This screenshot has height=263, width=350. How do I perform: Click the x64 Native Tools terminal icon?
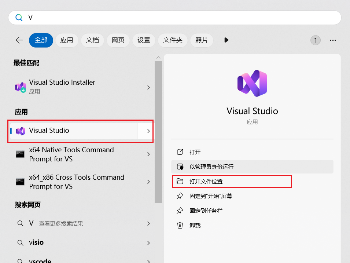[20, 154]
